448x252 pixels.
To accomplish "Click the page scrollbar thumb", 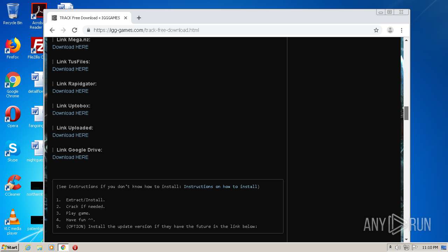I will pos(406,113).
